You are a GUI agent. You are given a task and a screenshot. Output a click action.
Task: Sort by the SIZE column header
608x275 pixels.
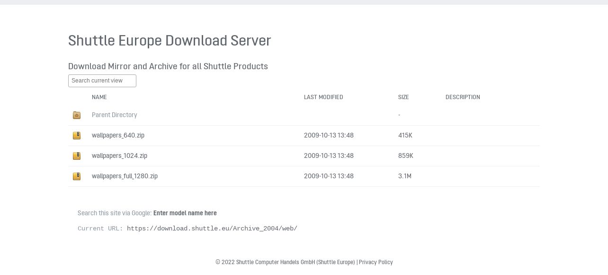403,97
